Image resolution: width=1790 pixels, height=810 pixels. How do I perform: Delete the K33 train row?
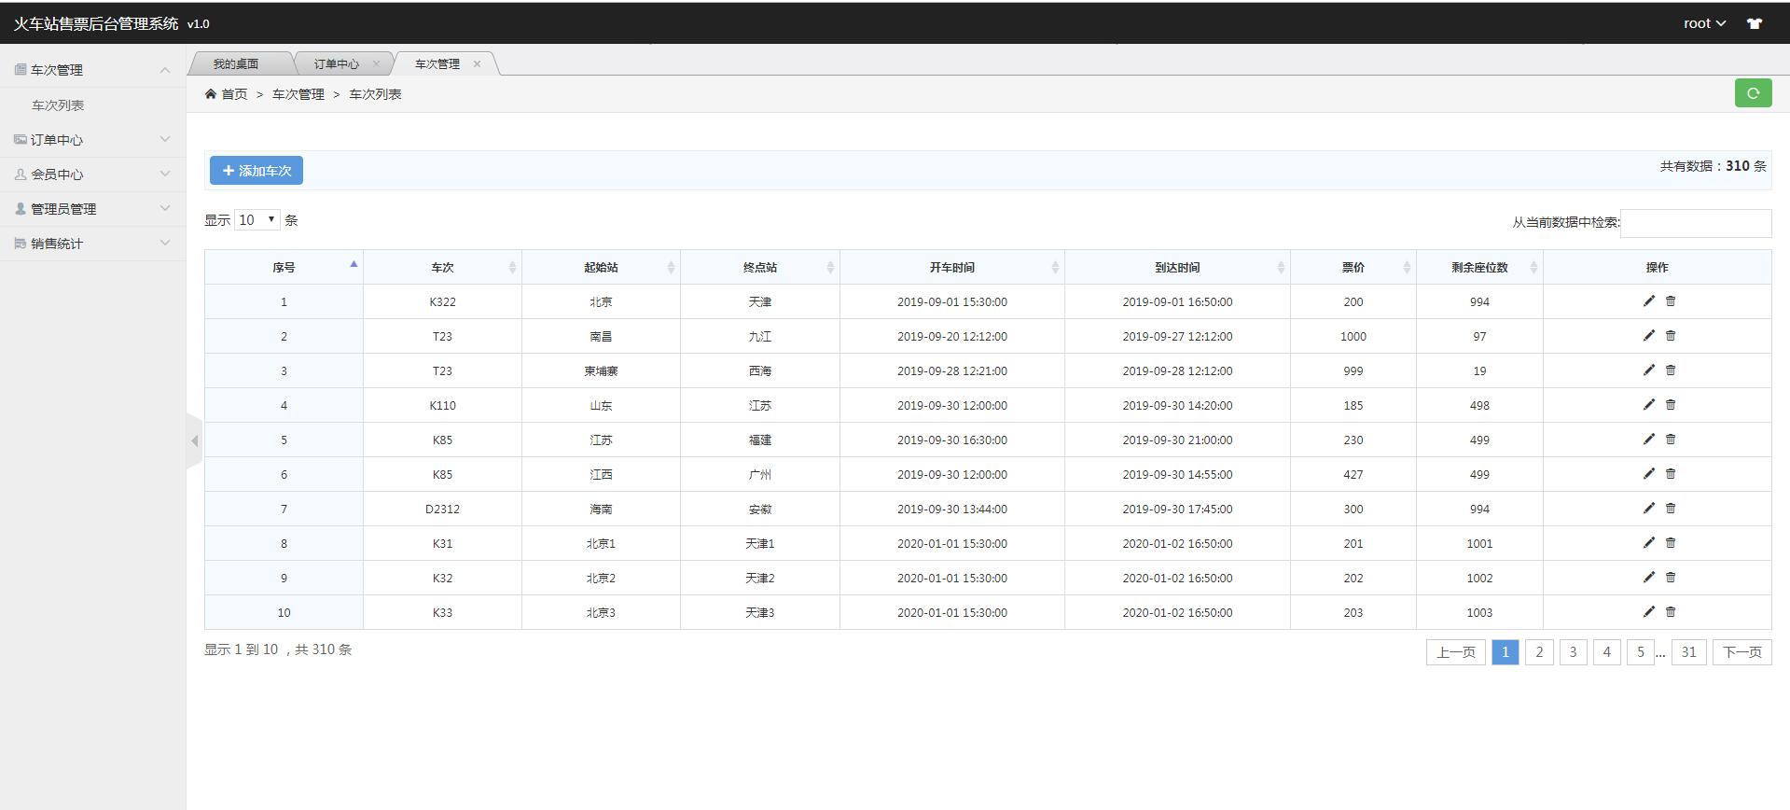(x=1671, y=611)
